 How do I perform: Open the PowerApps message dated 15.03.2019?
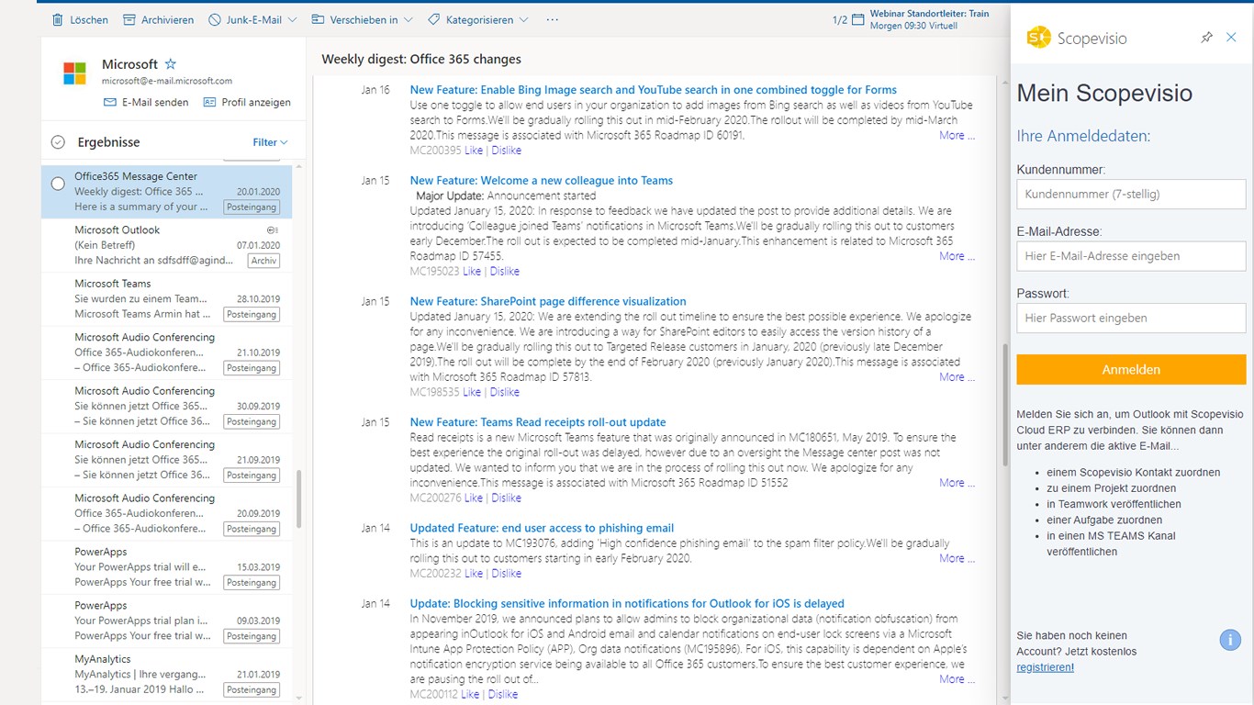point(166,567)
